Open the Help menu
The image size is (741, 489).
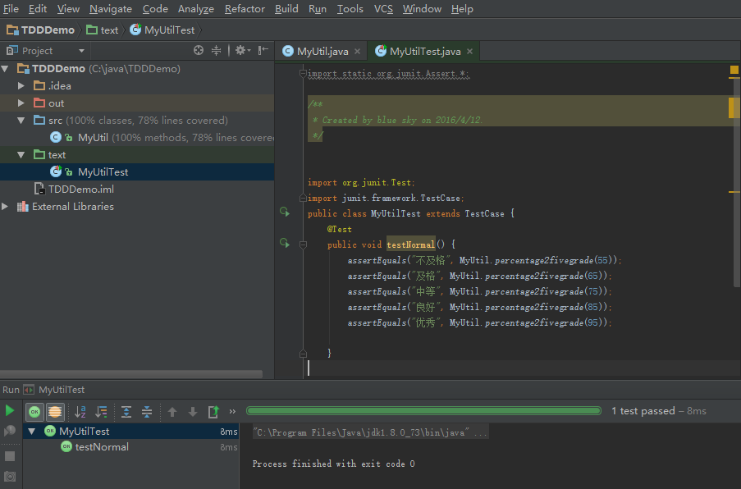click(462, 9)
